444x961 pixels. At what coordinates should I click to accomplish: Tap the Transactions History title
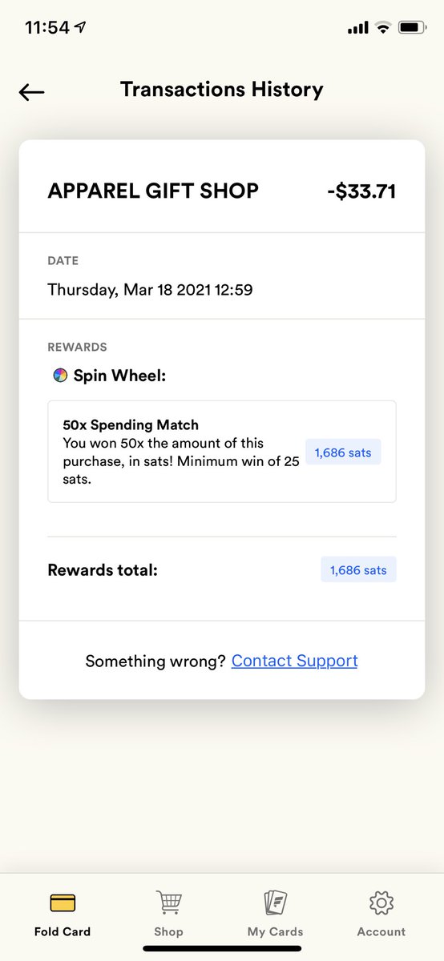[x=222, y=89]
